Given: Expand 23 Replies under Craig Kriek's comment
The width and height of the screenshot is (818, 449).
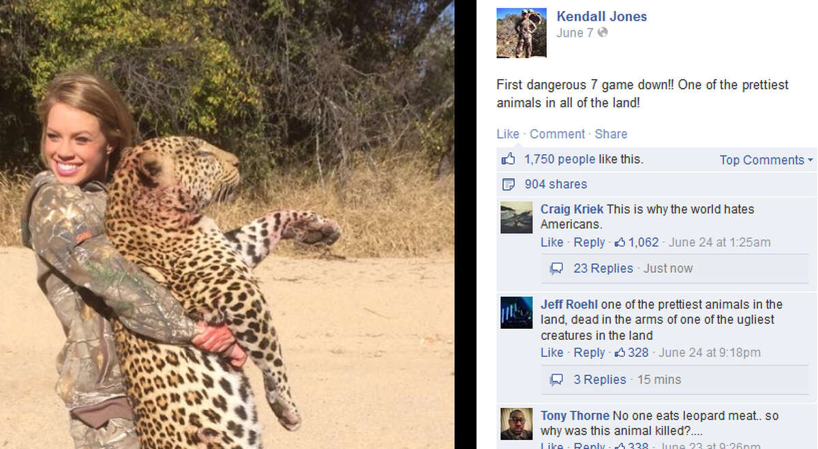Looking at the screenshot, I should point(603,268).
